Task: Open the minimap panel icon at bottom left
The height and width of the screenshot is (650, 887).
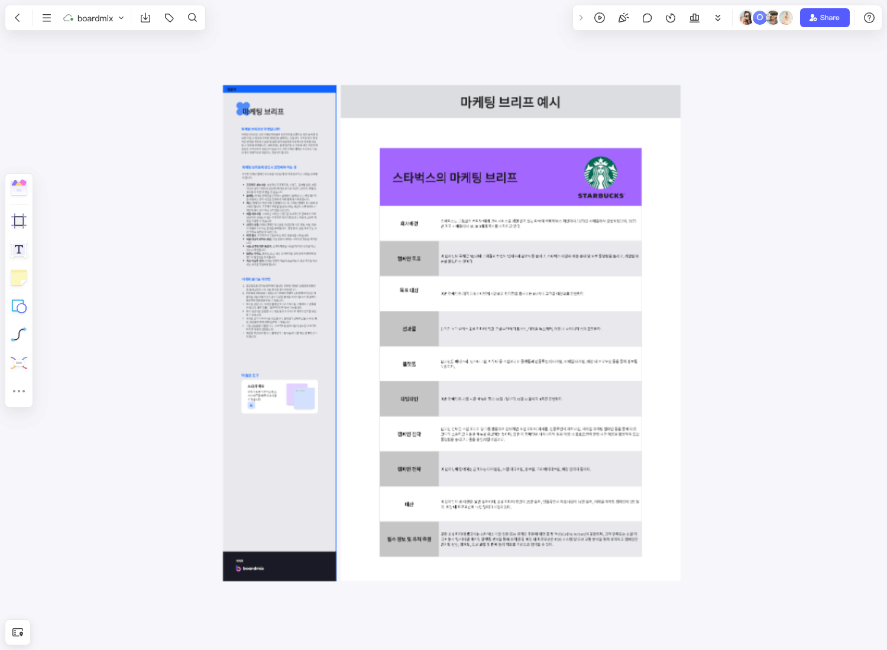Action: (18, 632)
